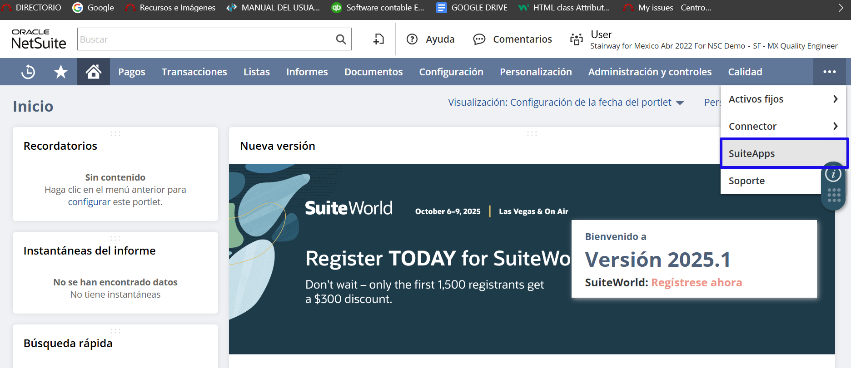The width and height of the screenshot is (851, 368).
Task: Open the Create New document icon
Action: coord(378,39)
